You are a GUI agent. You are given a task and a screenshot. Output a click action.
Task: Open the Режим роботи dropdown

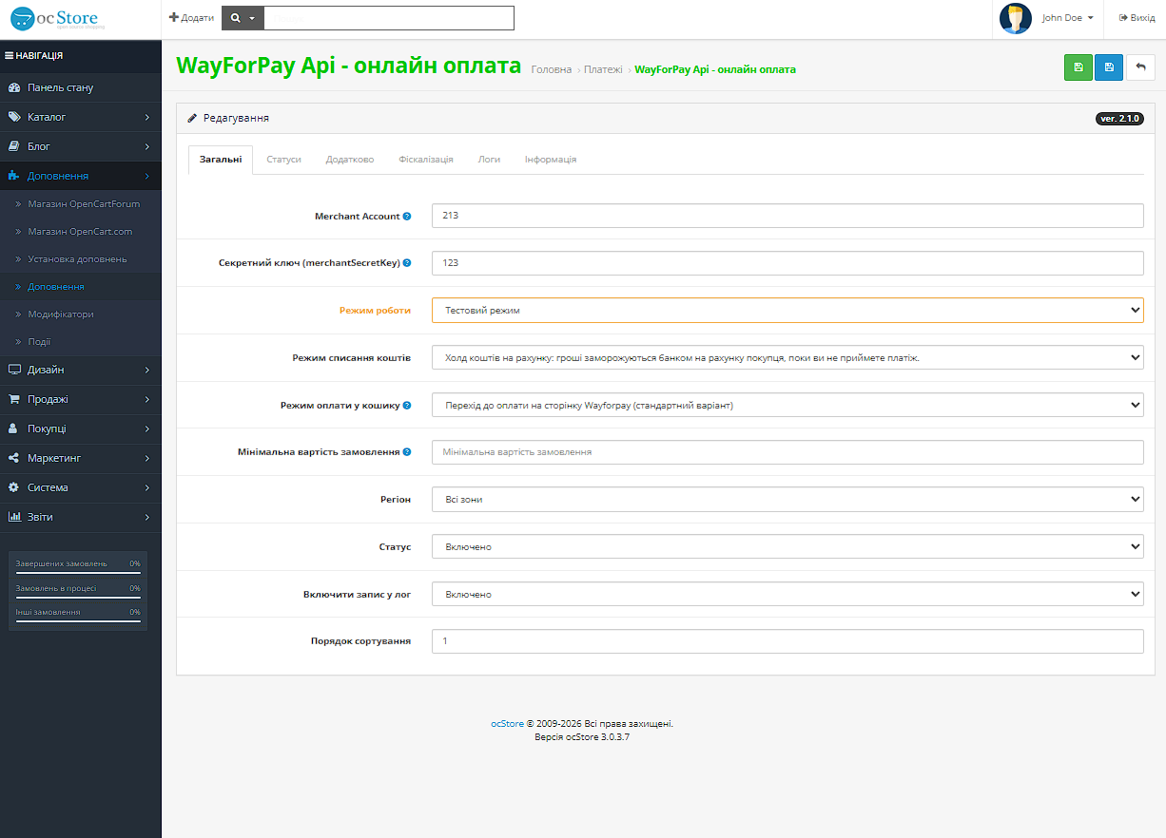[787, 311]
